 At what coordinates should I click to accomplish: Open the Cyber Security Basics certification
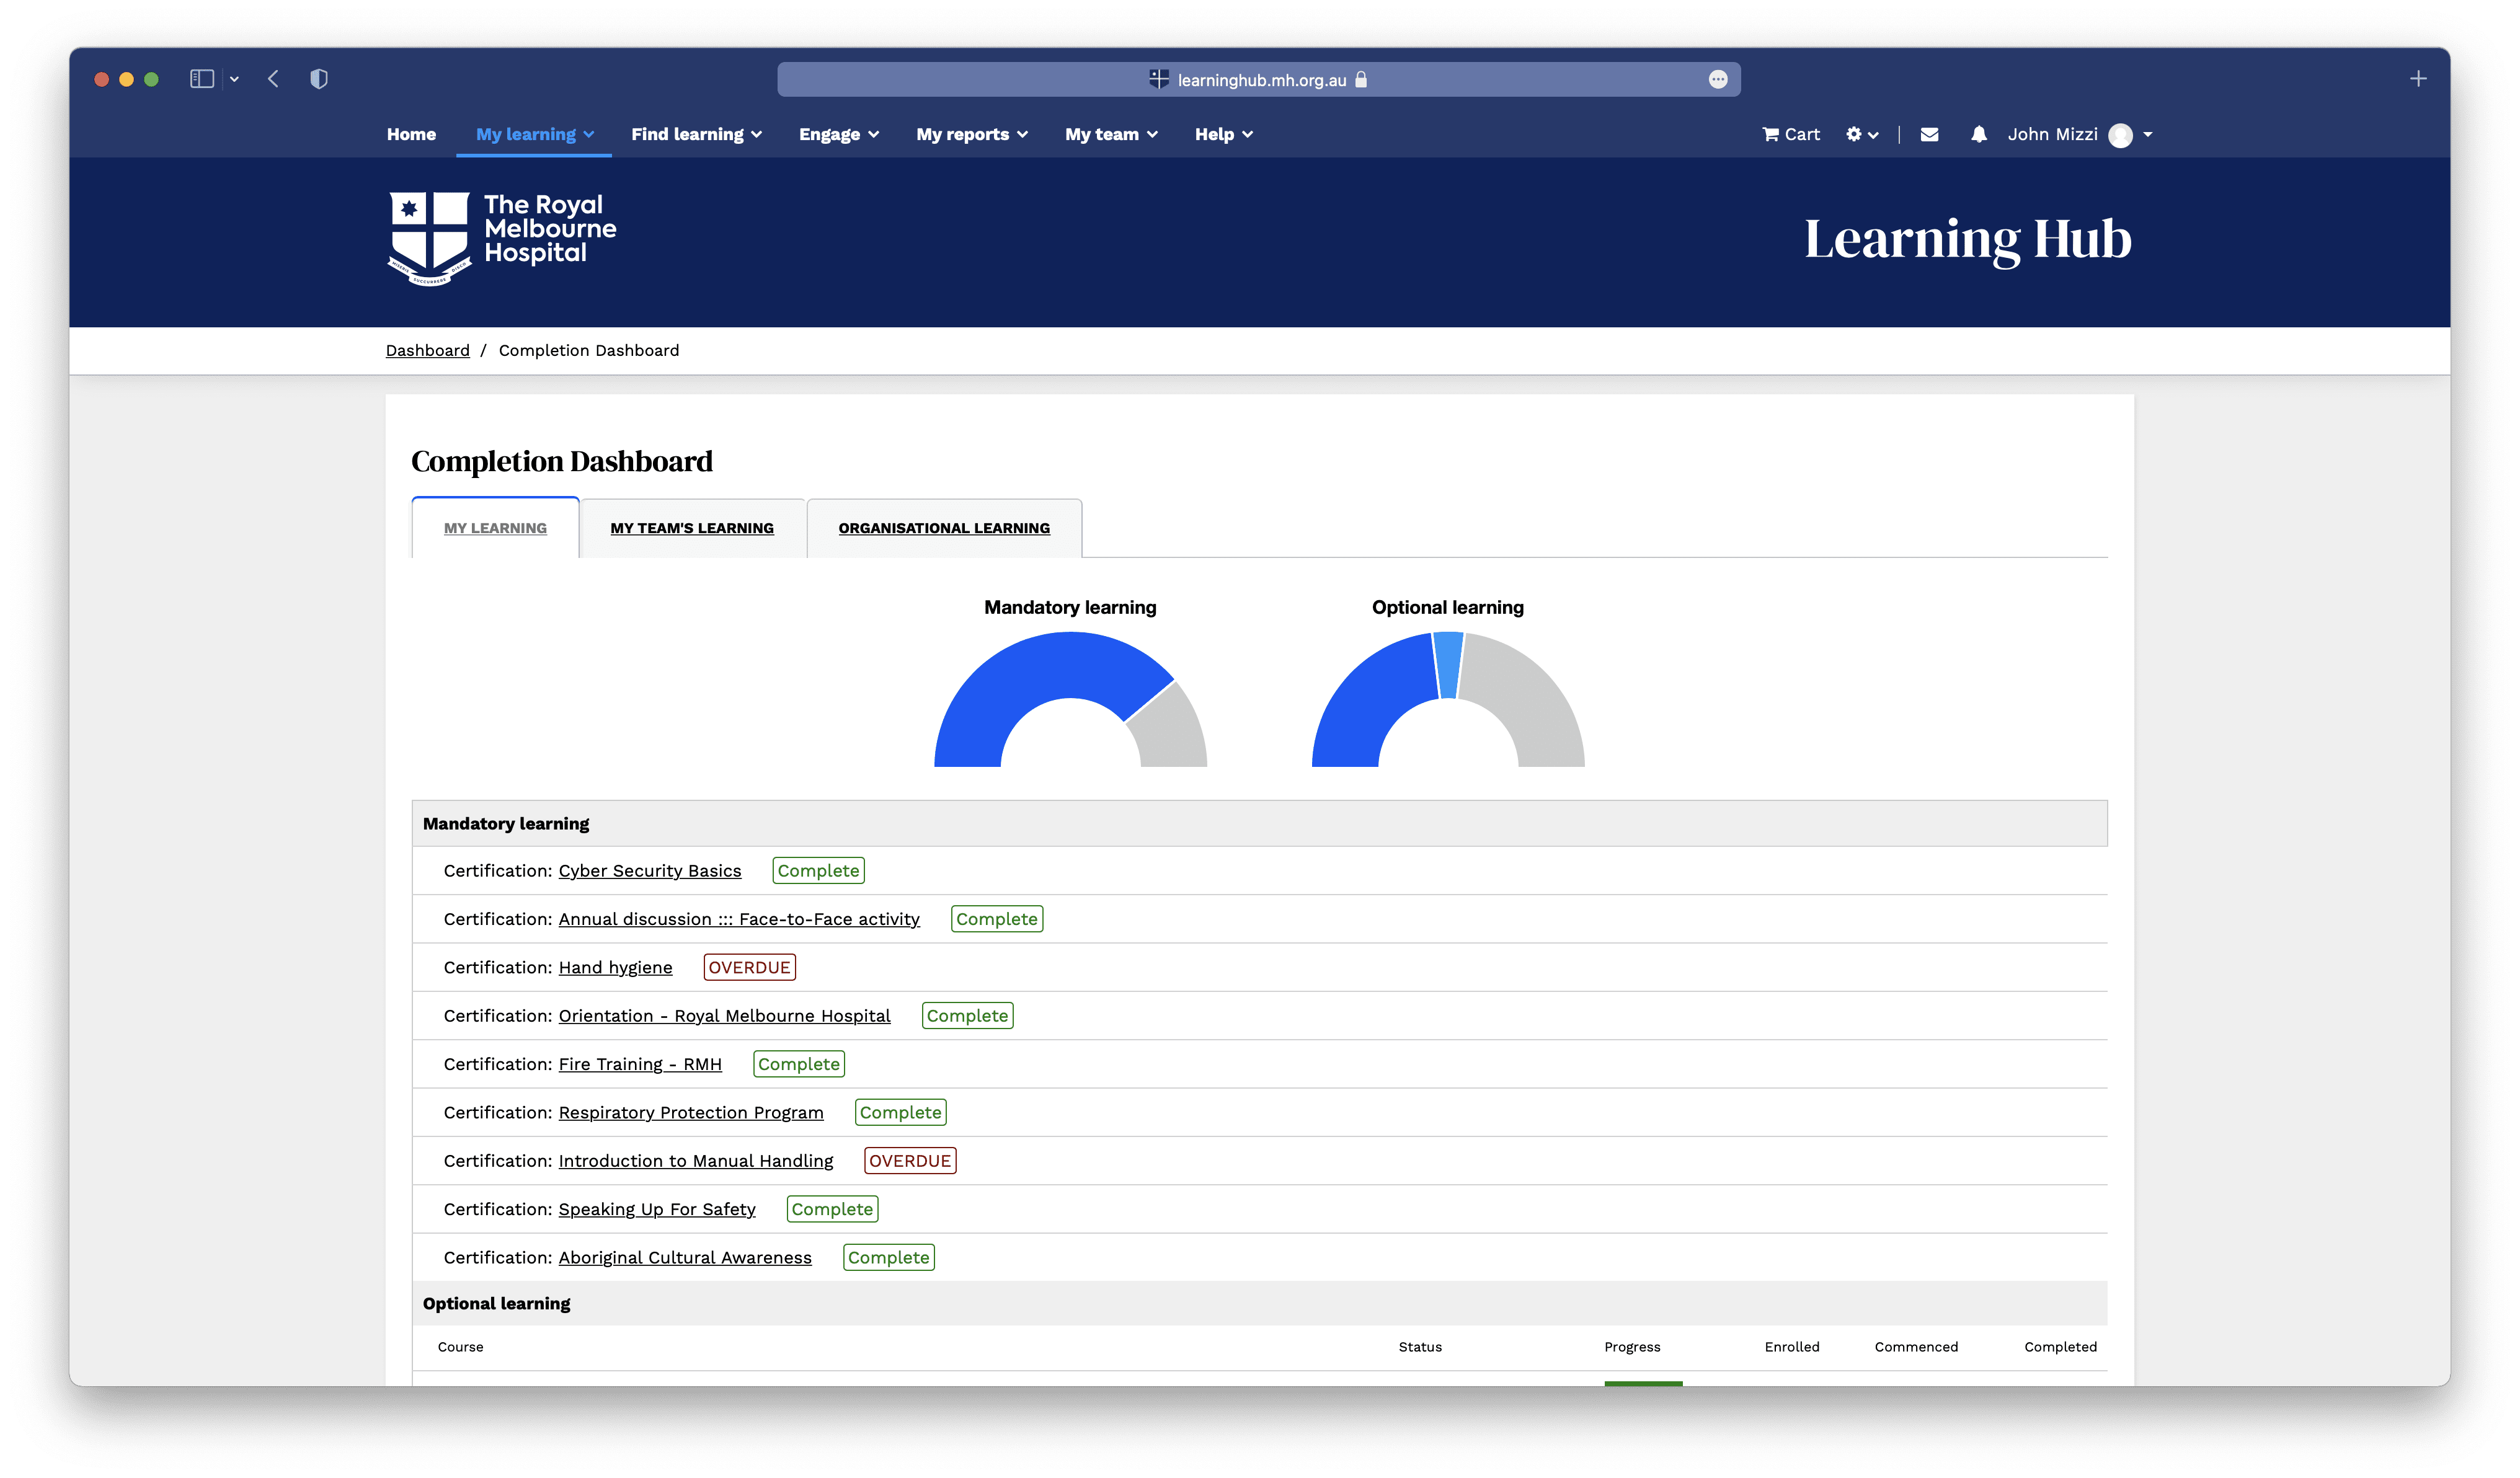click(650, 871)
